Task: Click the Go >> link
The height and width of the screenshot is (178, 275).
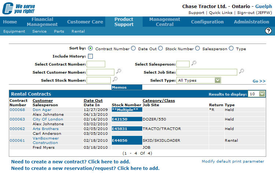Action: pos(259,81)
